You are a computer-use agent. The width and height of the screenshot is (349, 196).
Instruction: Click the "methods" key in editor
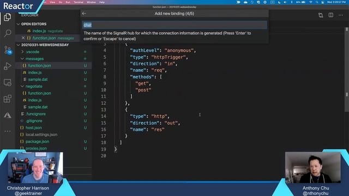142,77
